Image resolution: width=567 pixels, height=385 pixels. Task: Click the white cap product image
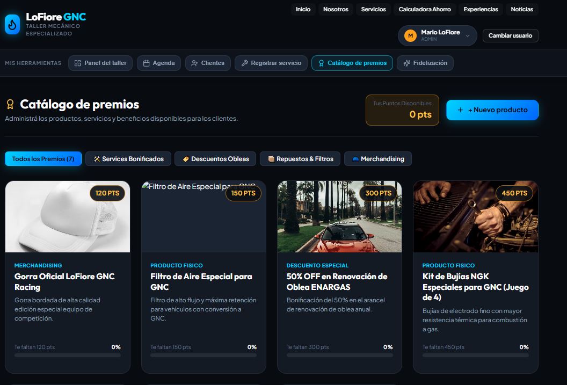point(68,217)
